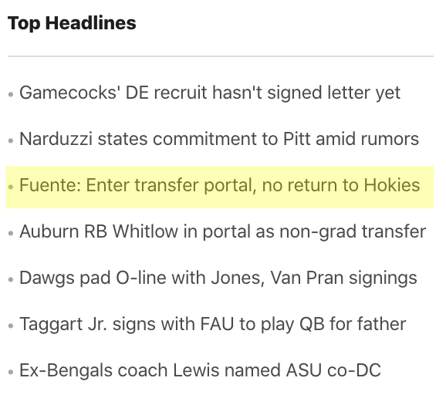The image size is (446, 398).
Task: Click the bullet beside the Ex-Bengals headline
Action: [x=11, y=372]
